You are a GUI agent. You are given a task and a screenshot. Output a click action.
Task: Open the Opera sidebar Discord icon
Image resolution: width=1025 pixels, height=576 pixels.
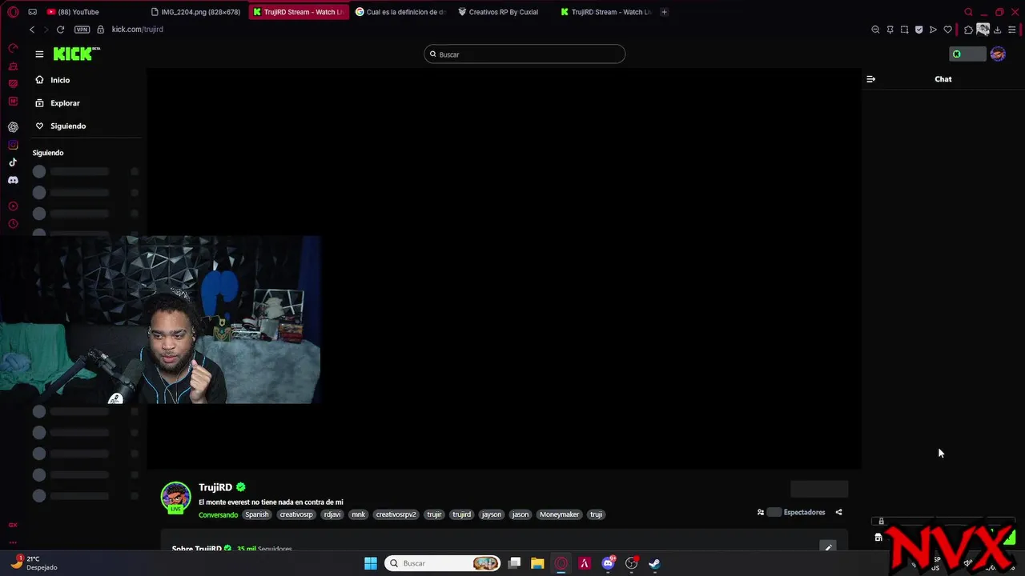click(x=13, y=180)
